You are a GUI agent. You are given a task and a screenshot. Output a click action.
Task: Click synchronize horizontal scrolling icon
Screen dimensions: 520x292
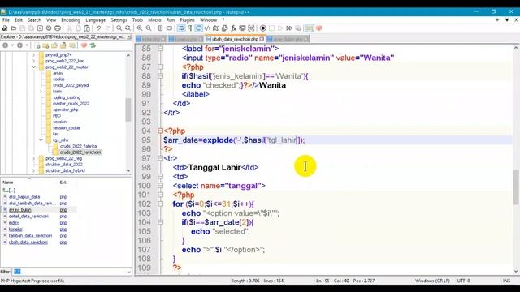(x=169, y=28)
